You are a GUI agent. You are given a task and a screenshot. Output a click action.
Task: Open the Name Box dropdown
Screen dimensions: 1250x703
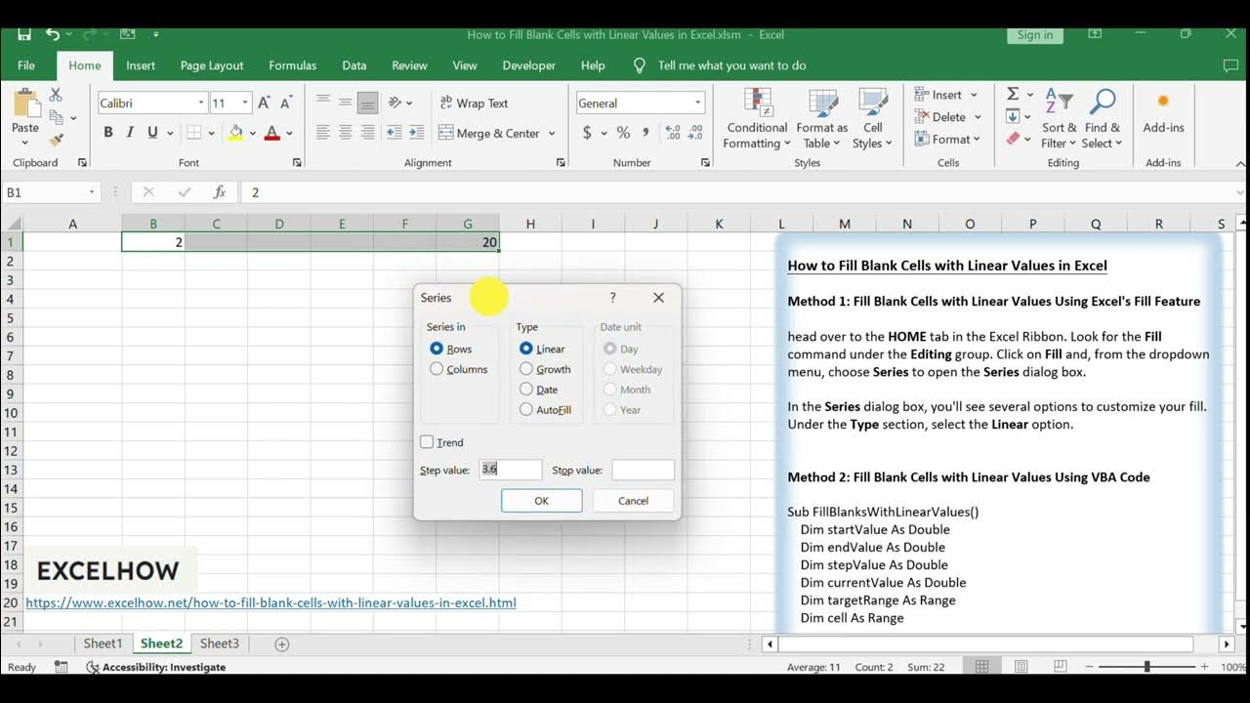pos(92,192)
